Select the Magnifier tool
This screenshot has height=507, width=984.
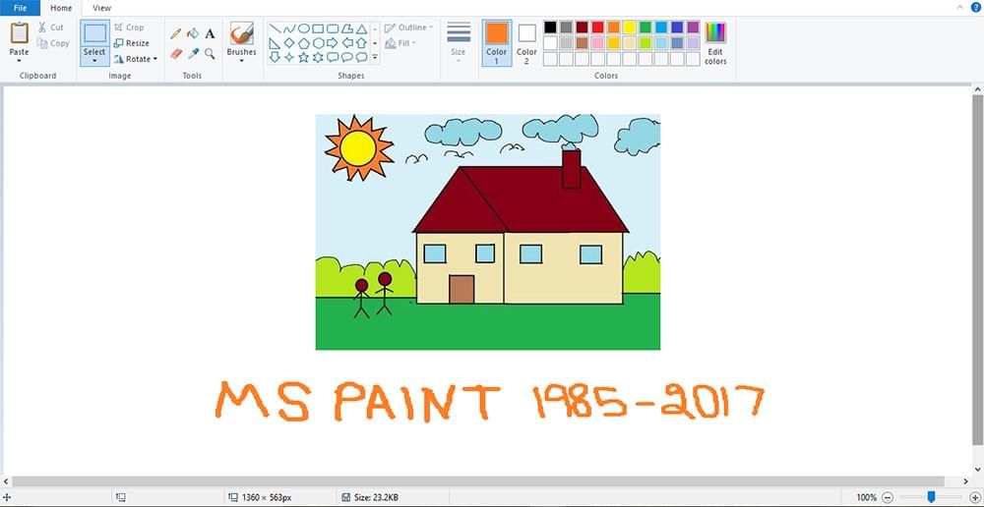click(x=210, y=54)
